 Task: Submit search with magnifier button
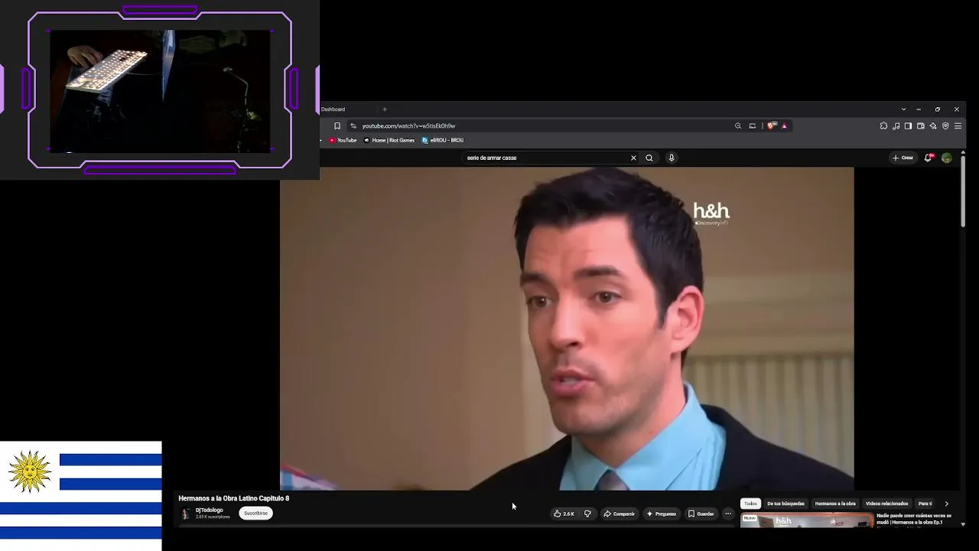[x=649, y=158]
